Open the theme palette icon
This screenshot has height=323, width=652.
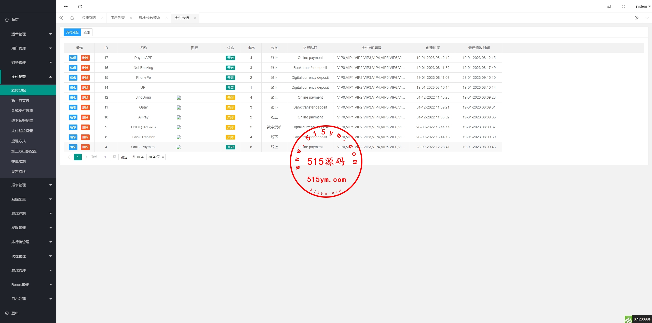[x=609, y=7]
